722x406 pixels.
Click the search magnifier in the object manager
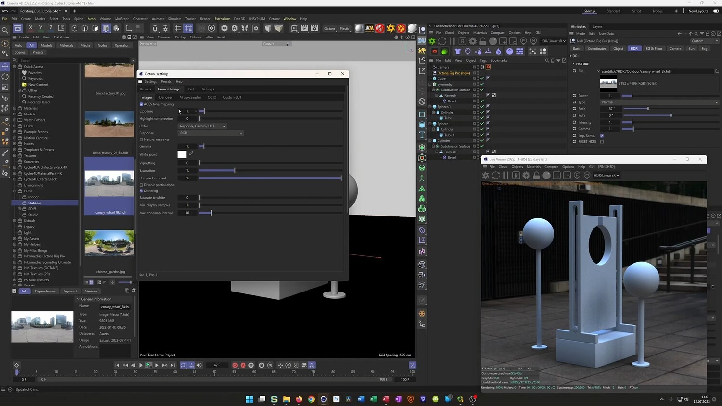547,60
